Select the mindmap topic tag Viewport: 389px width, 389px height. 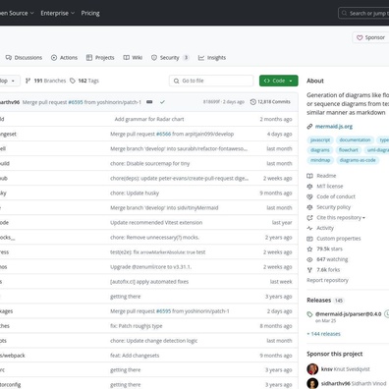(x=320, y=160)
